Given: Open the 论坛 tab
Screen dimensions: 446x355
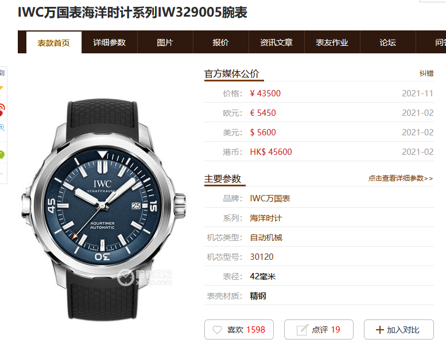Looking at the screenshot, I should 387,42.
